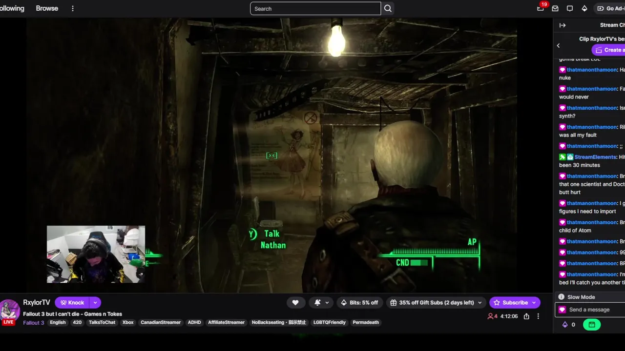Click the CanadianStreamer tag
Screen dimensions: 625x351
[161, 322]
